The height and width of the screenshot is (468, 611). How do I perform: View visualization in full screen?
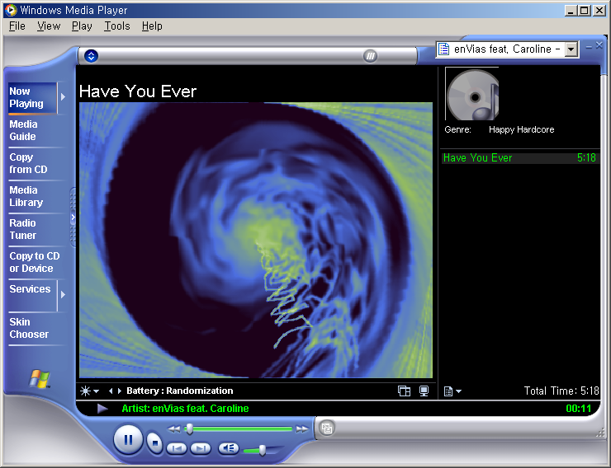[x=424, y=391]
